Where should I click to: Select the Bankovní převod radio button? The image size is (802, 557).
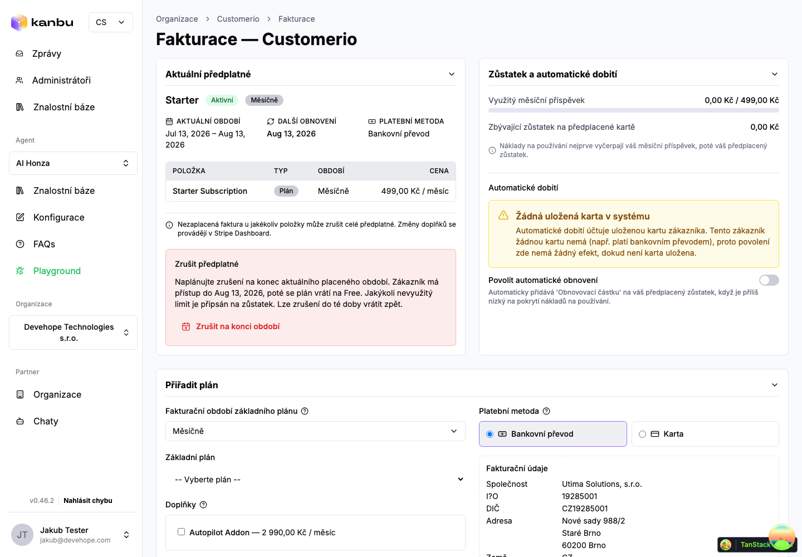(490, 434)
